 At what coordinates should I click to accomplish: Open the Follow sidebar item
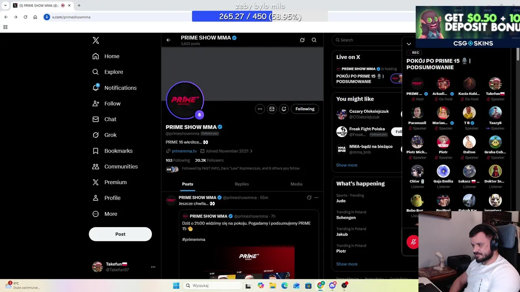coord(106,103)
